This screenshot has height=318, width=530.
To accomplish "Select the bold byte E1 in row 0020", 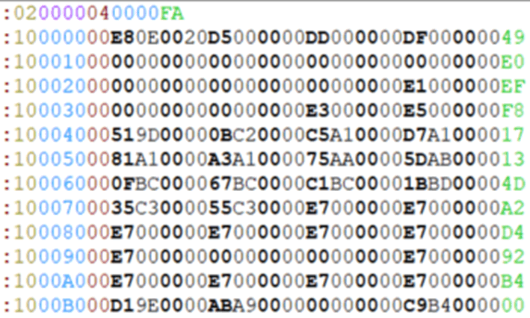I will 415,87.
